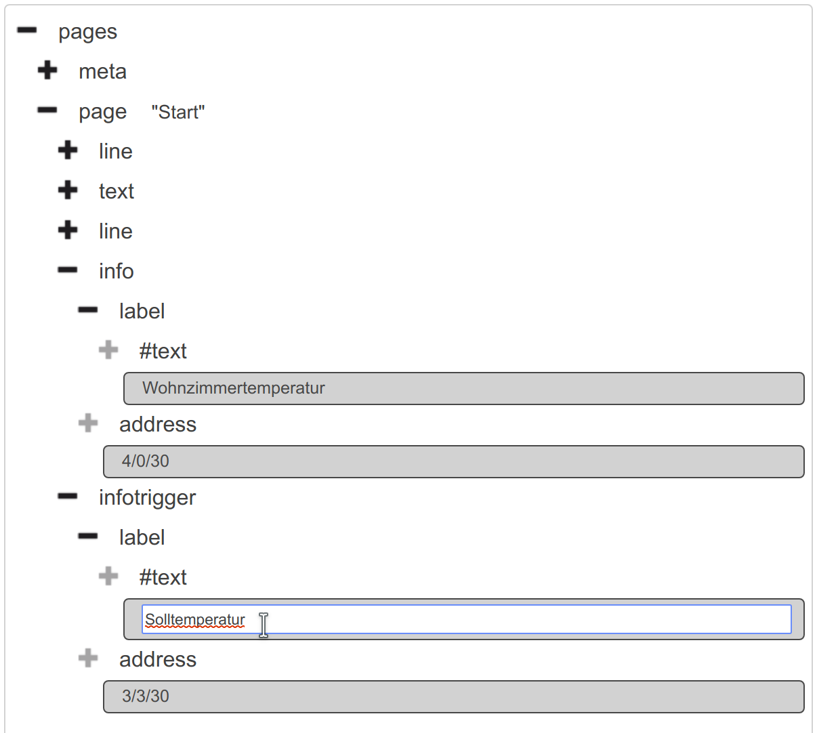Click the 3/3/30 address value field

[453, 696]
